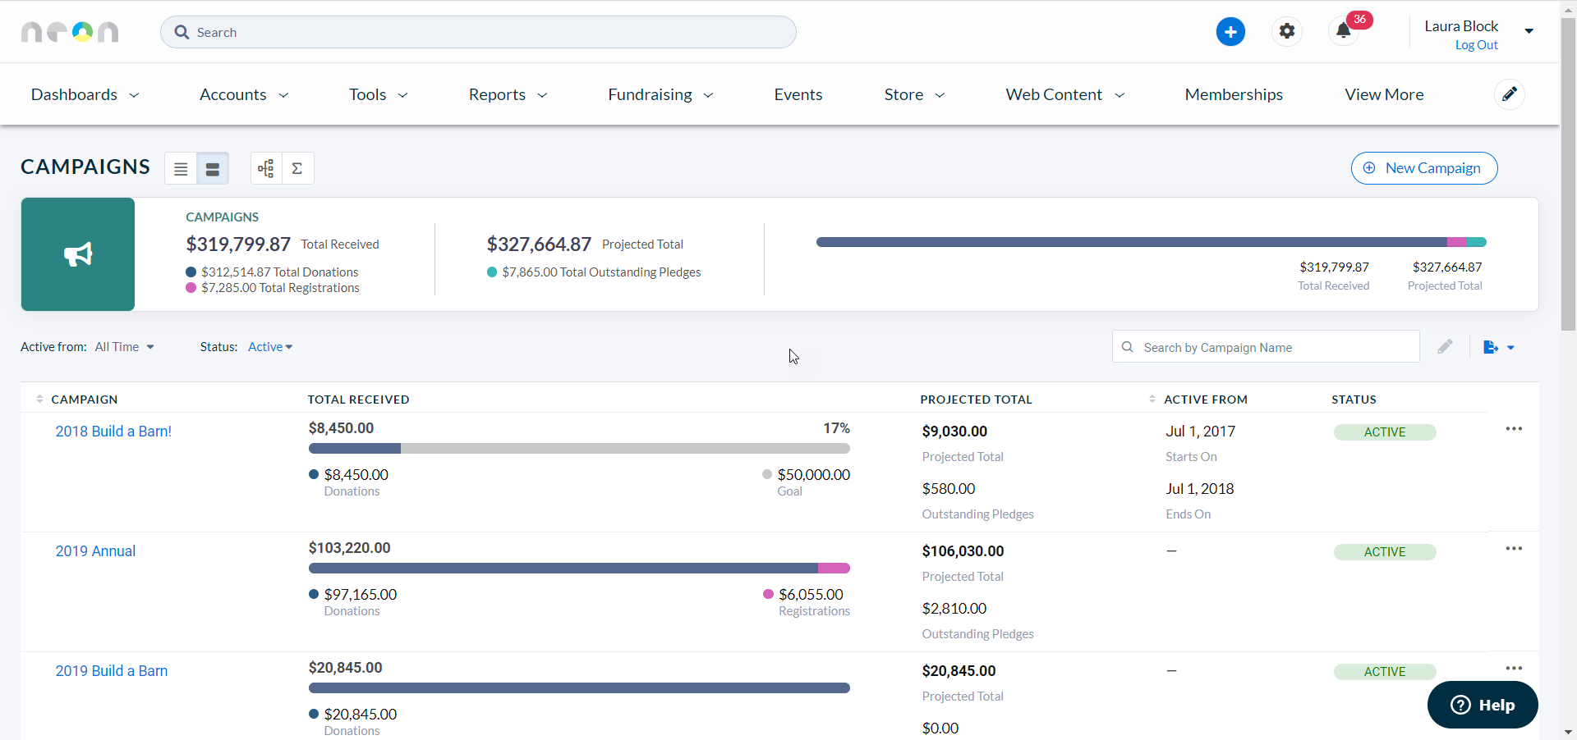Screen dimensions: 1577x740
Task: Click the main Search field
Action: (x=478, y=32)
